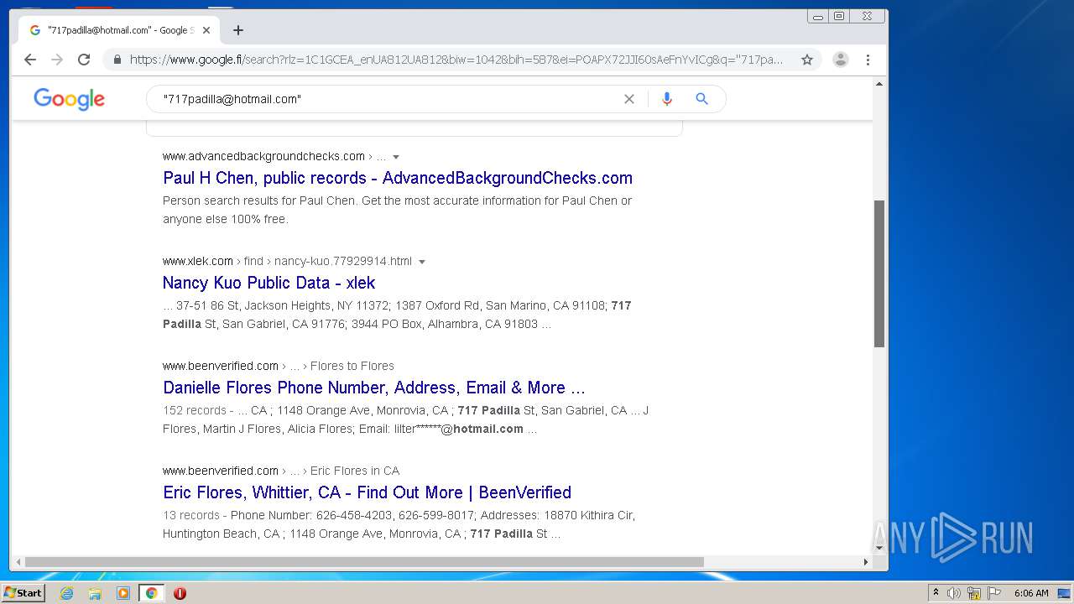Click the horizontal scroll right arrow
The height and width of the screenshot is (604, 1074).
click(866, 562)
